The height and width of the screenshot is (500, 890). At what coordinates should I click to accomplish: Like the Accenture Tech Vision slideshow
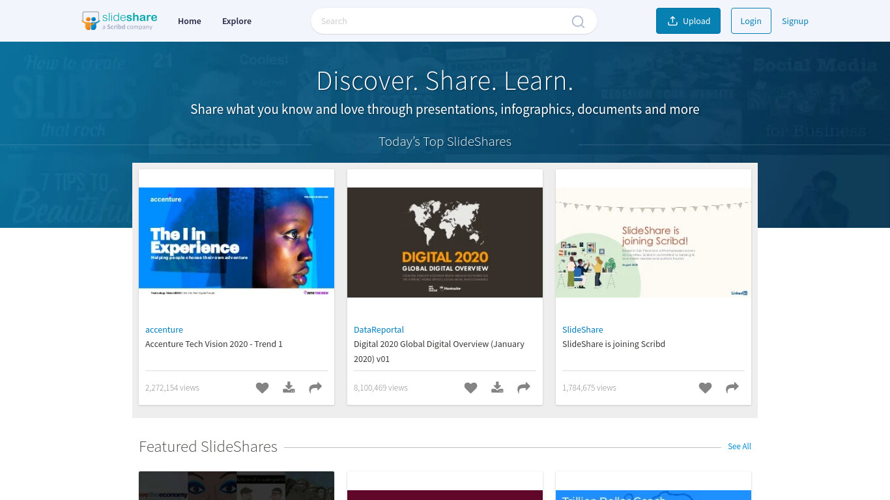[262, 387]
